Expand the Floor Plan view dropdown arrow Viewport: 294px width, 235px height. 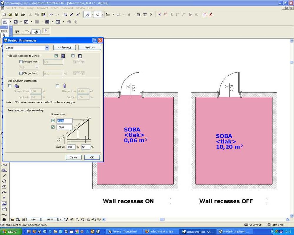coord(10,22)
